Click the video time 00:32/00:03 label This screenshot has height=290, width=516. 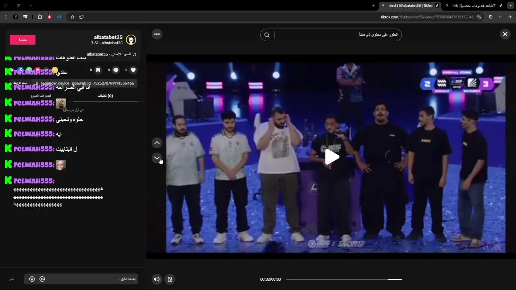(270, 279)
